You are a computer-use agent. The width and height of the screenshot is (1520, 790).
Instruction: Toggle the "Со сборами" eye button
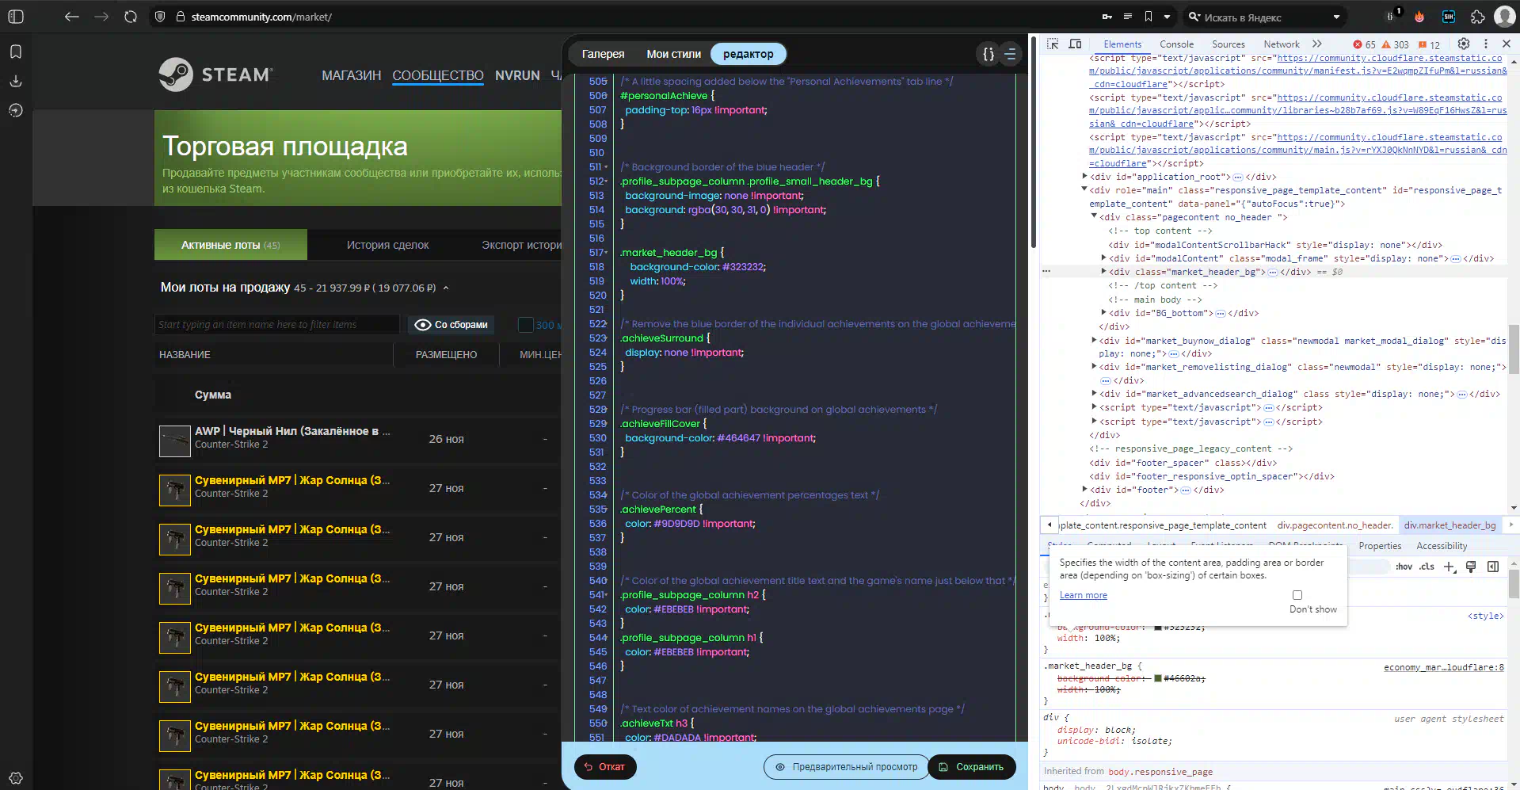(x=451, y=325)
